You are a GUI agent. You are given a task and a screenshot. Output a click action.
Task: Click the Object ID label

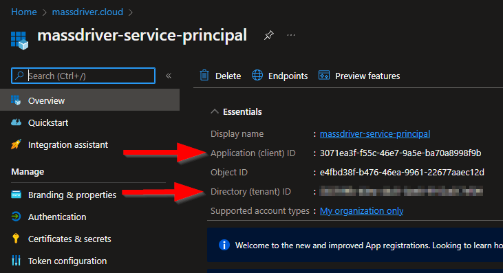[229, 172]
